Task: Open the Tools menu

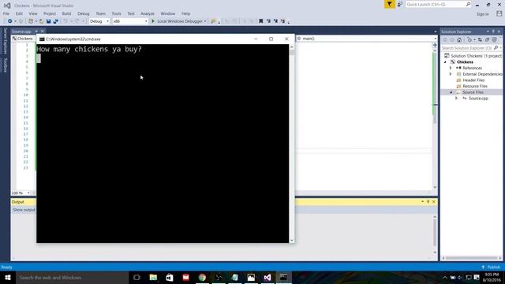Action: 116,13
